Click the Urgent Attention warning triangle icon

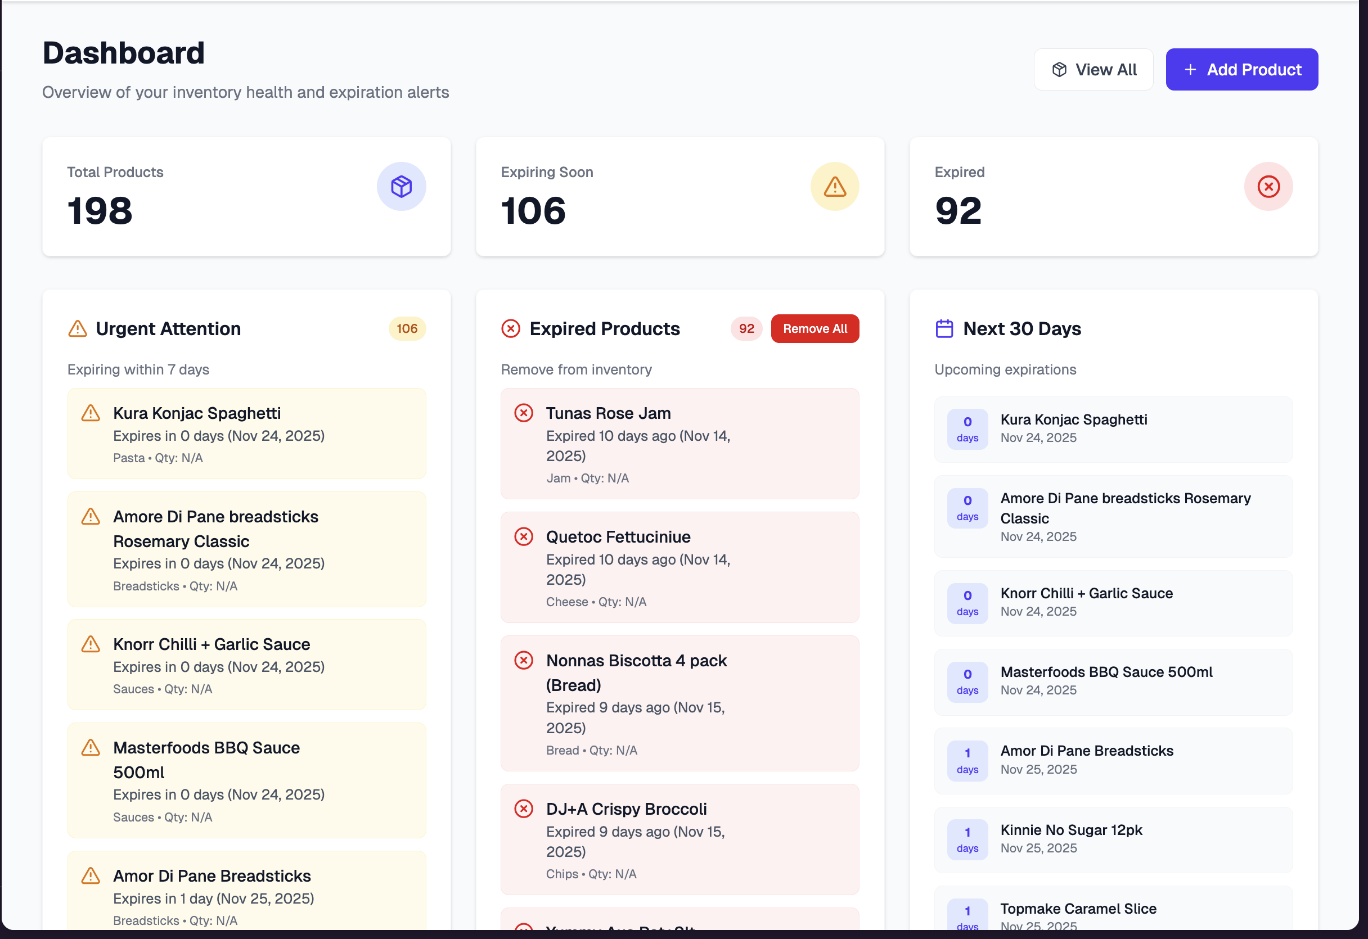[x=78, y=328]
